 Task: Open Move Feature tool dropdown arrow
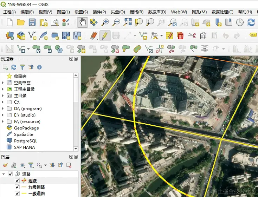click(28, 49)
